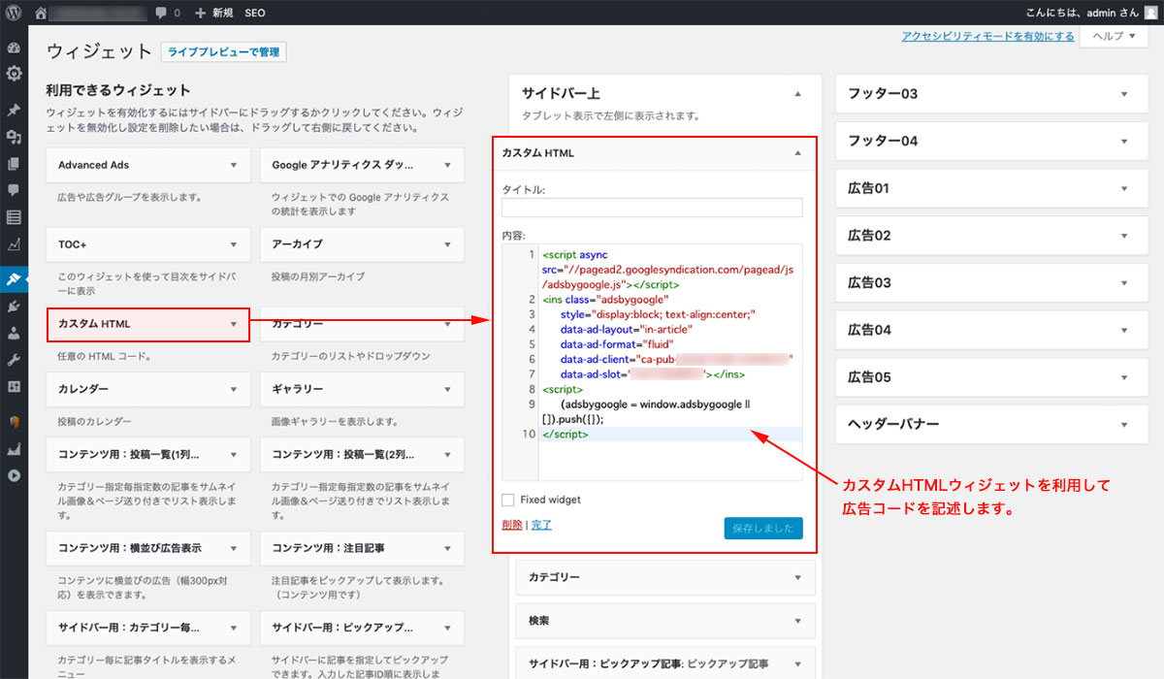
Task: Open the SEO admin bar menu
Action: point(255,13)
